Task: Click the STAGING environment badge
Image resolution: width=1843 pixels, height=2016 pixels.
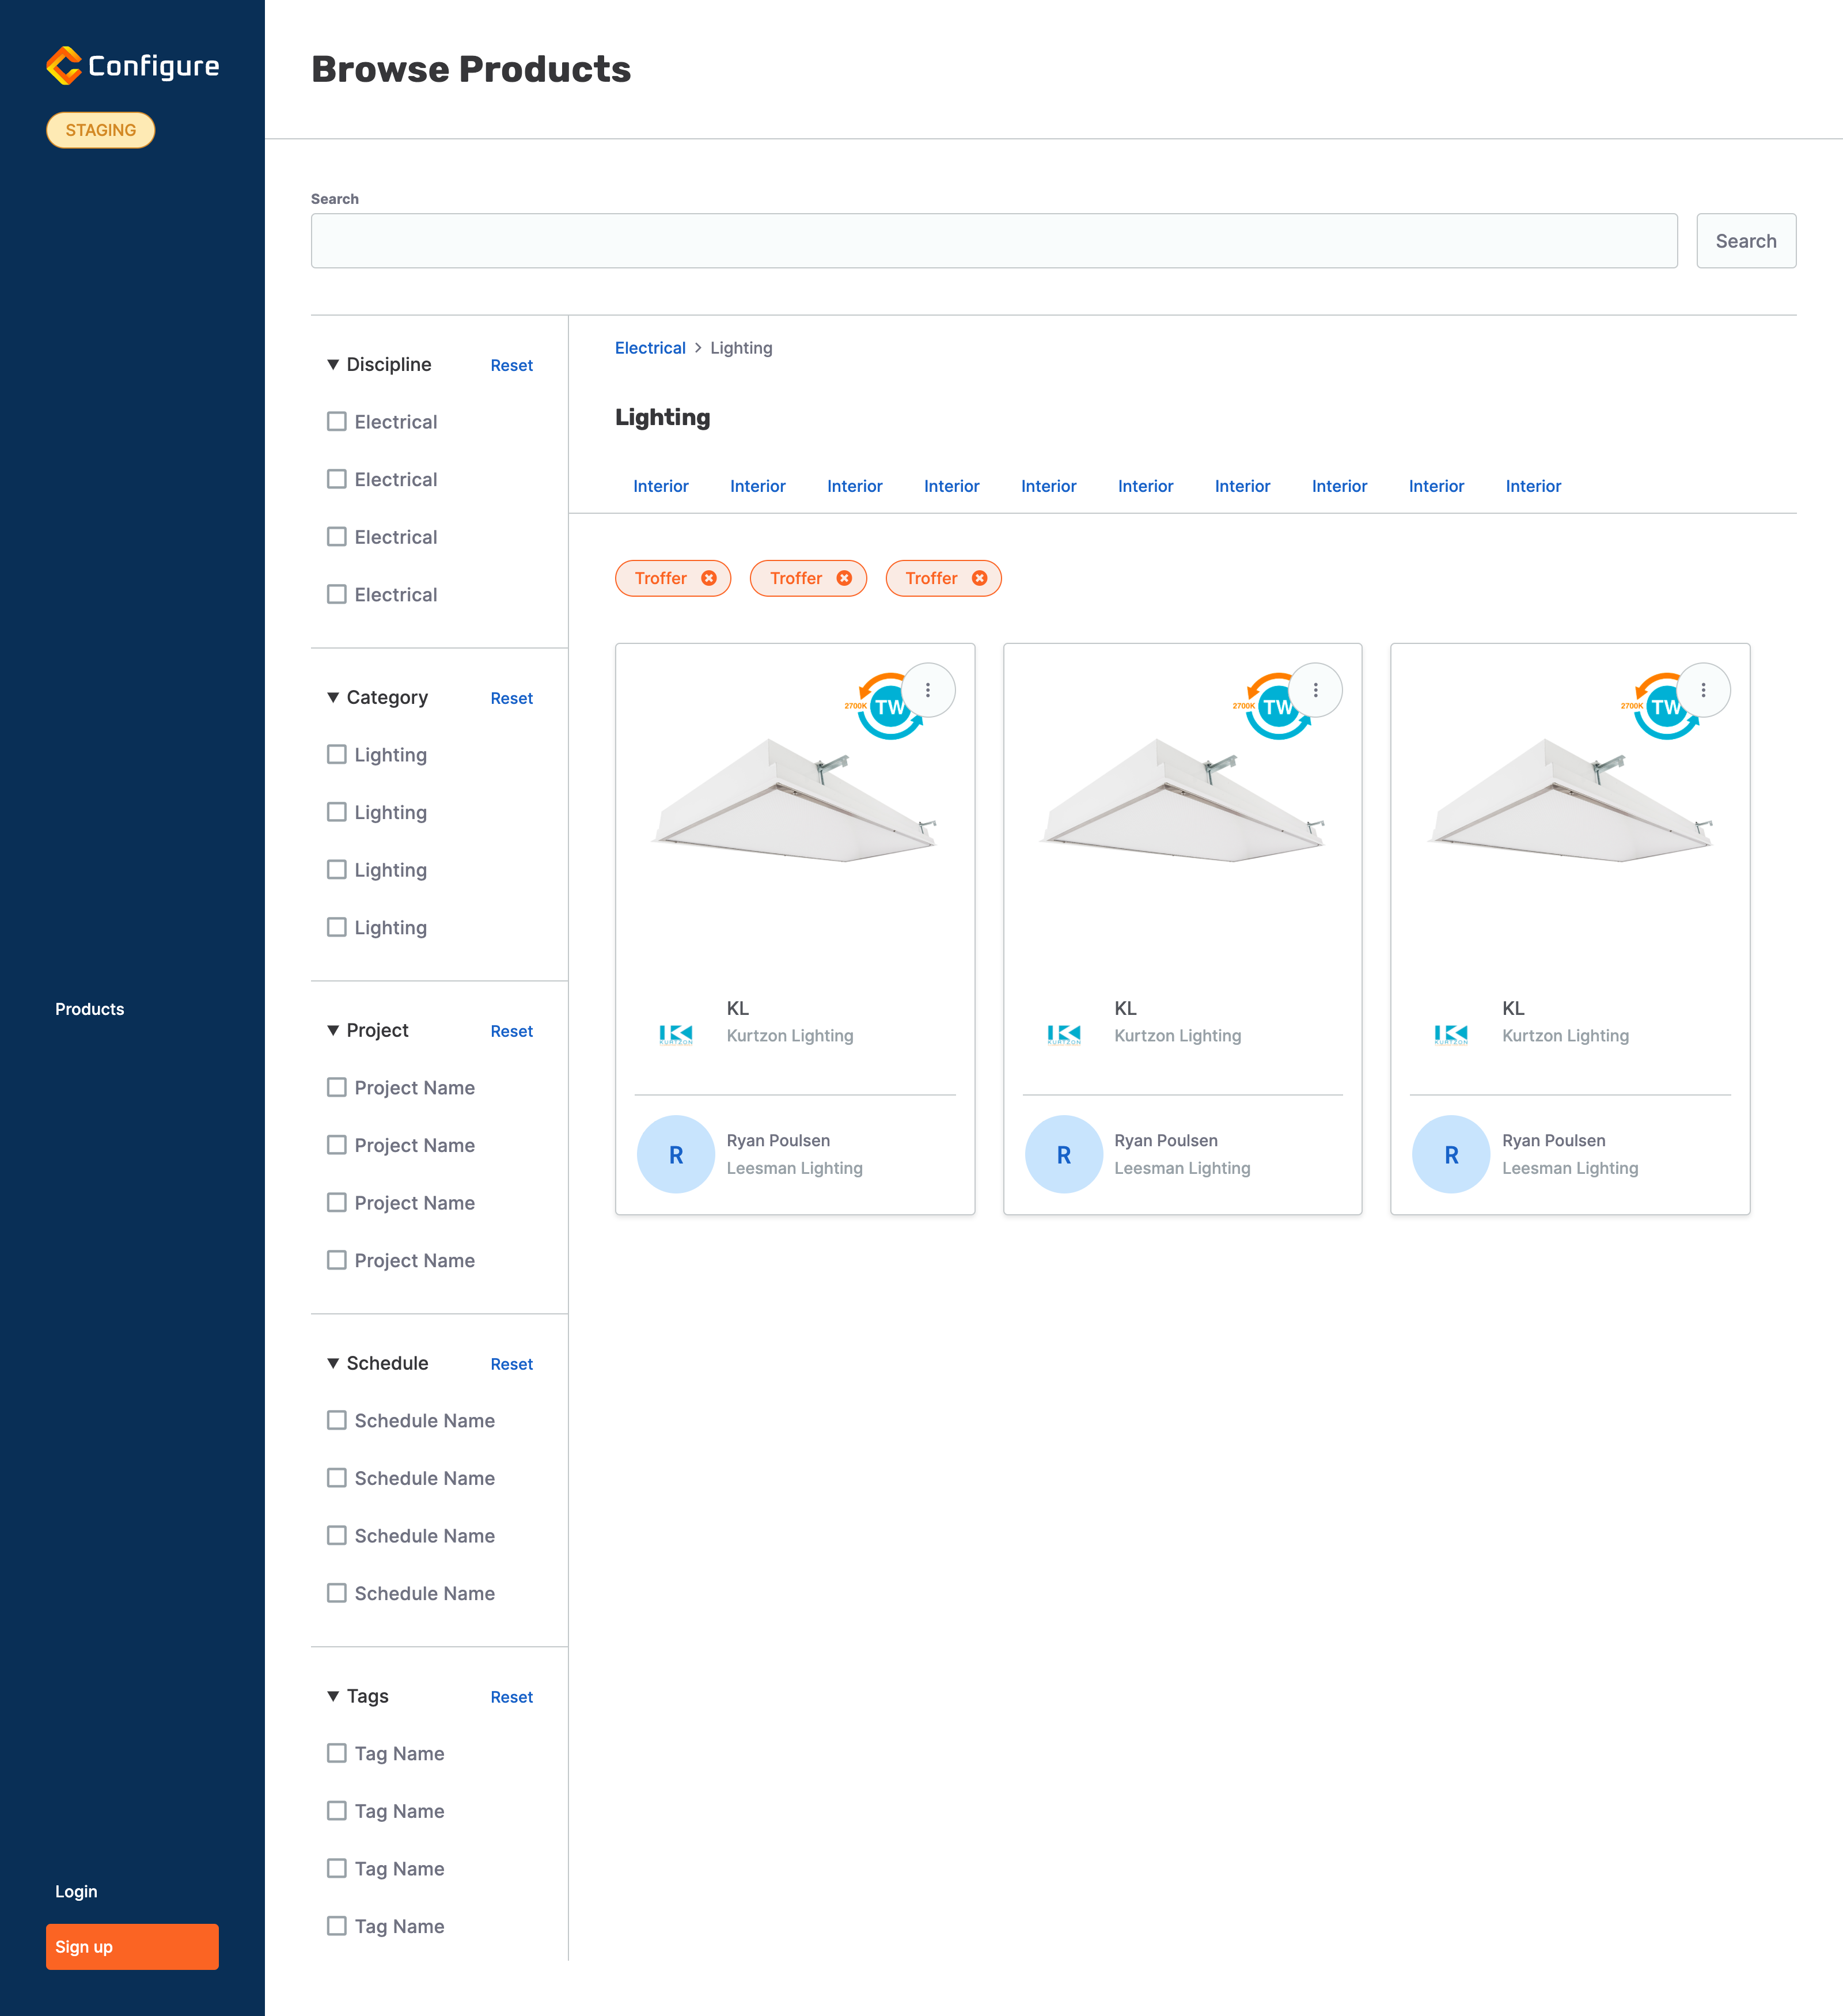Action: click(x=101, y=130)
